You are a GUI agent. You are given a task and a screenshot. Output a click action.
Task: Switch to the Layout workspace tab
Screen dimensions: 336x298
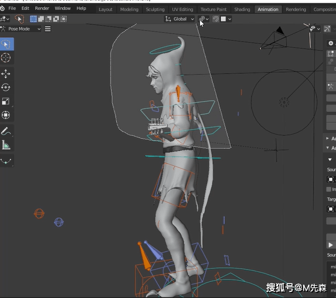pos(106,9)
